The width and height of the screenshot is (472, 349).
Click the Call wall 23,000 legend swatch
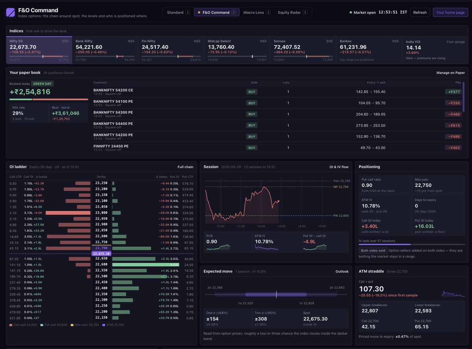click(x=11, y=325)
